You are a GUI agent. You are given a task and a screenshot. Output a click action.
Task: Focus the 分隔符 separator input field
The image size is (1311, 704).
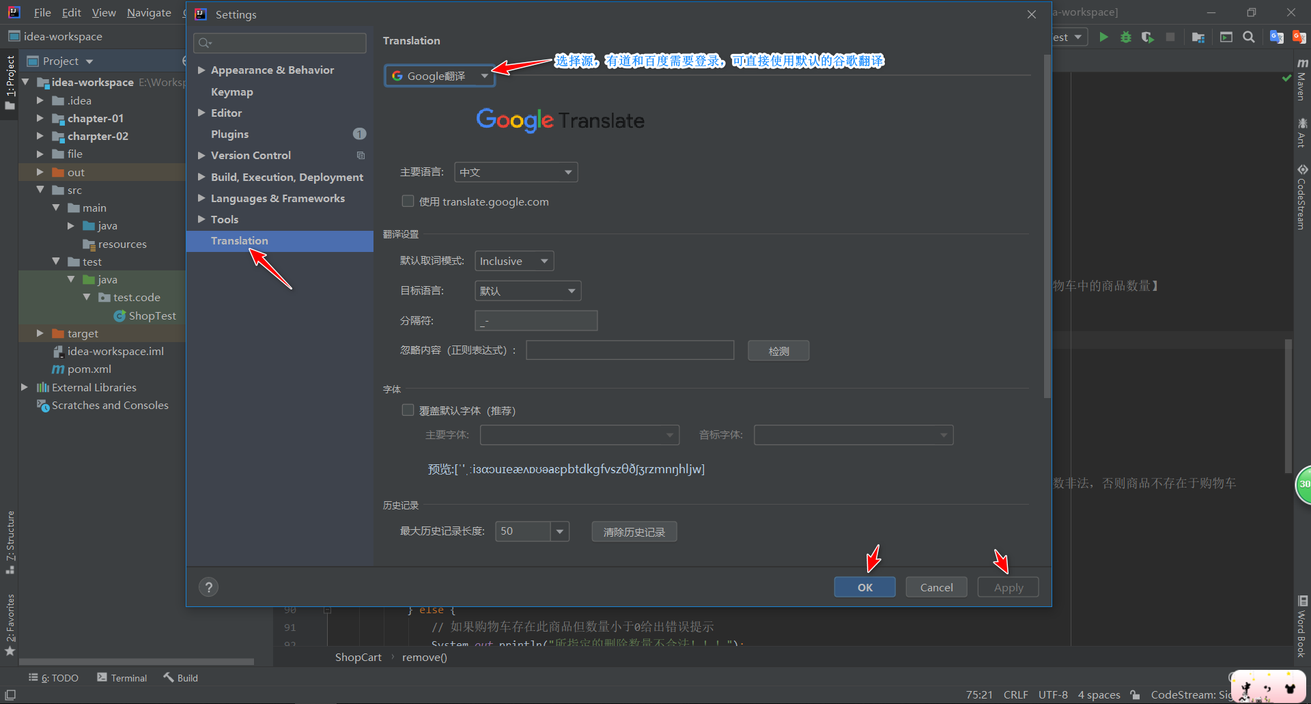(536, 320)
